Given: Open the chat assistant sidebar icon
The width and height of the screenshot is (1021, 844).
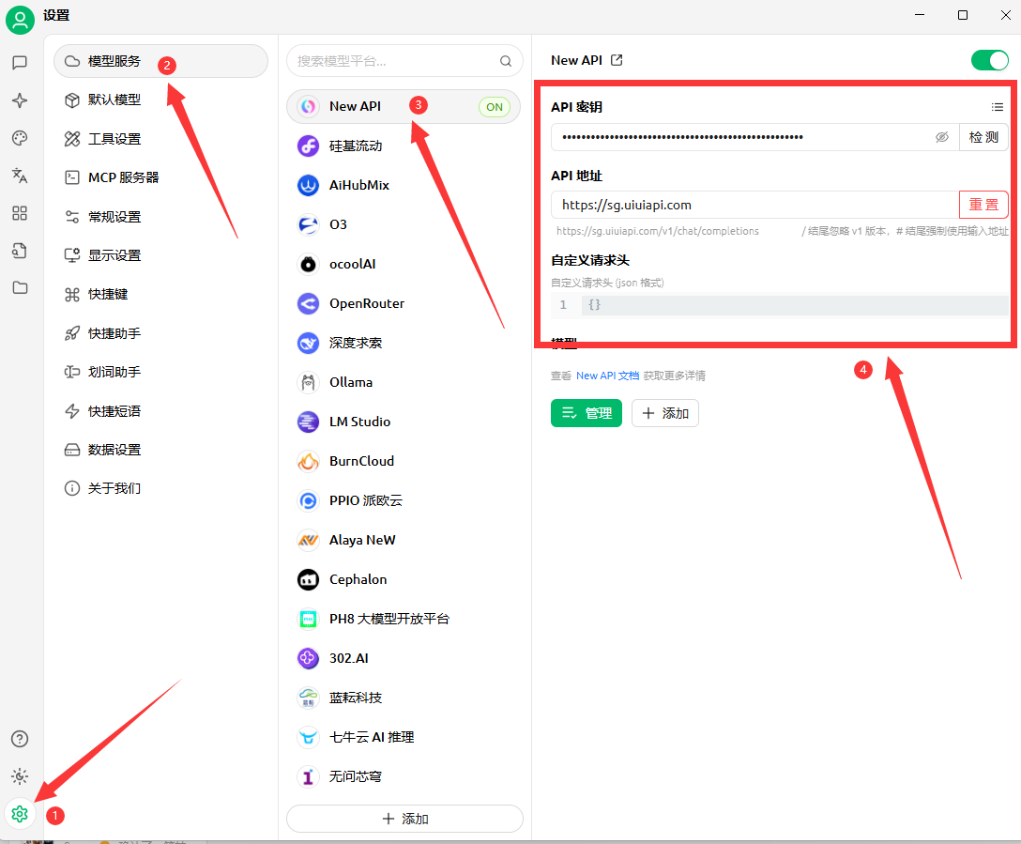Looking at the screenshot, I should click(x=21, y=63).
